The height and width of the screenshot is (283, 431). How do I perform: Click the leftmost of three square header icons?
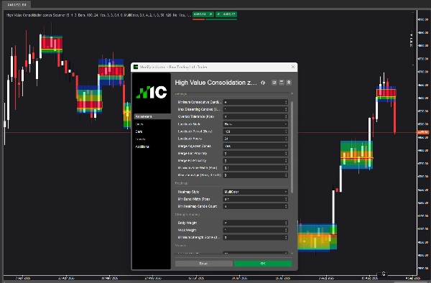pyautogui.click(x=274, y=83)
